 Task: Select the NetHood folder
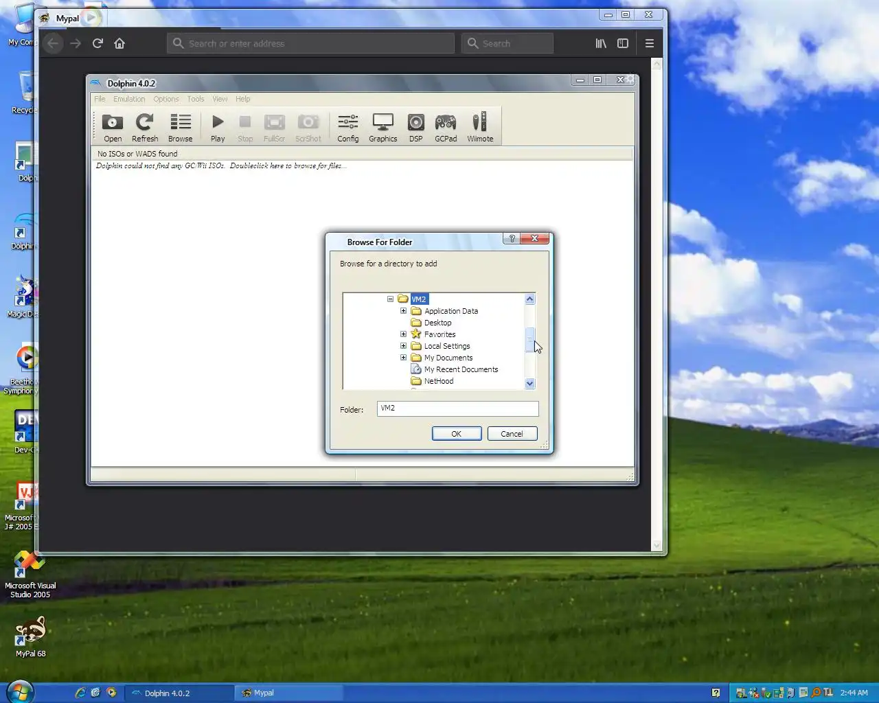439,381
